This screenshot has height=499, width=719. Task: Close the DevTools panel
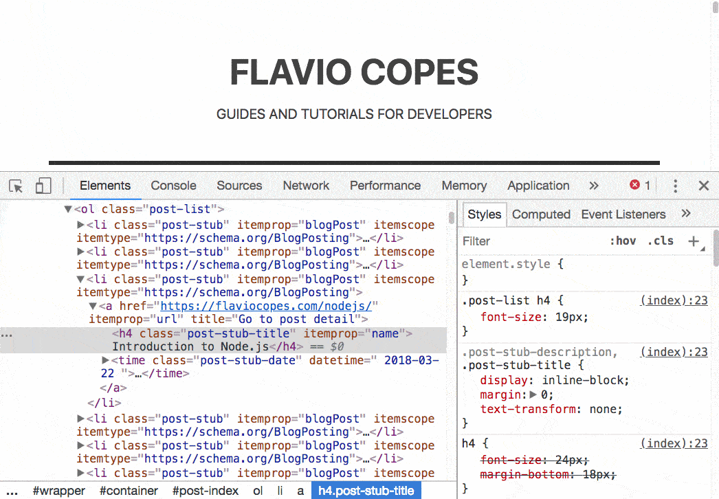pos(703,186)
